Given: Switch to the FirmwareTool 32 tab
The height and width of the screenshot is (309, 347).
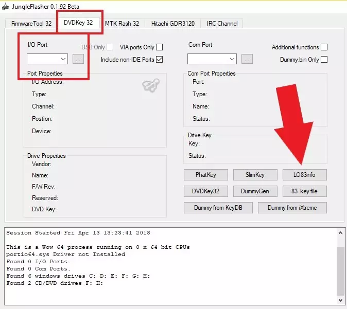Looking at the screenshot, I should click(x=31, y=24).
